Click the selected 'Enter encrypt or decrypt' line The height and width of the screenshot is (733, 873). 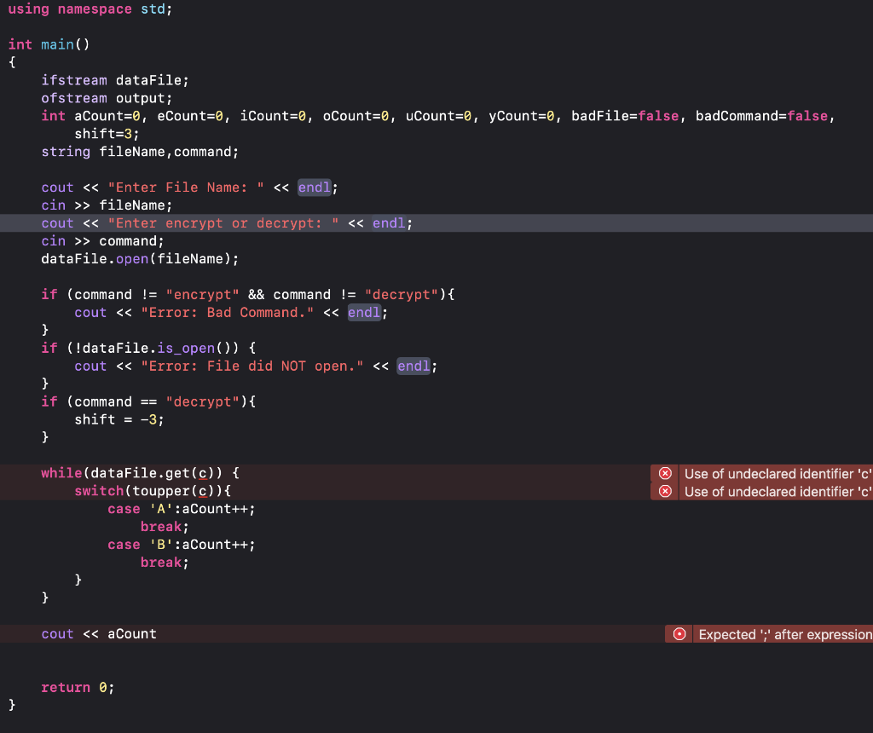[226, 222]
